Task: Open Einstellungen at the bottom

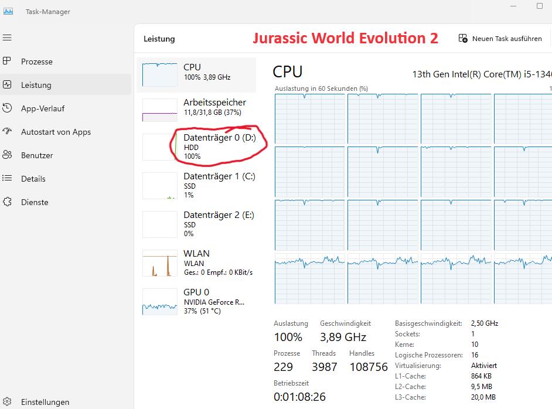Action: pos(66,401)
